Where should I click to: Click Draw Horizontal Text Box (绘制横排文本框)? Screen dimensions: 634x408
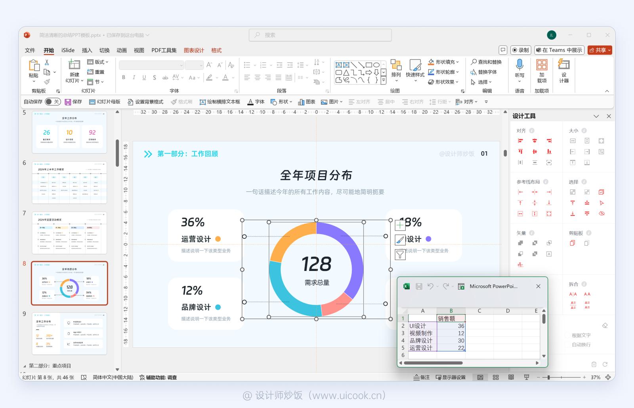(x=220, y=102)
